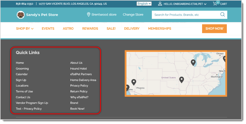This screenshot has height=124, width=246.
Task: Open the Vendor Program Sign Up link
Action: (32, 103)
